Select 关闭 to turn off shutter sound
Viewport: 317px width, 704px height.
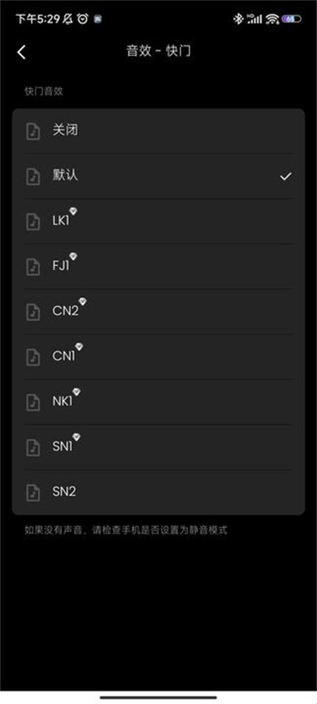tap(158, 131)
